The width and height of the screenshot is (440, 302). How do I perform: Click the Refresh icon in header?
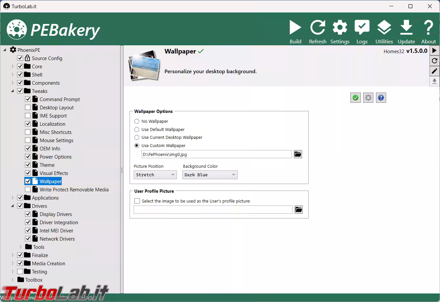(318, 32)
